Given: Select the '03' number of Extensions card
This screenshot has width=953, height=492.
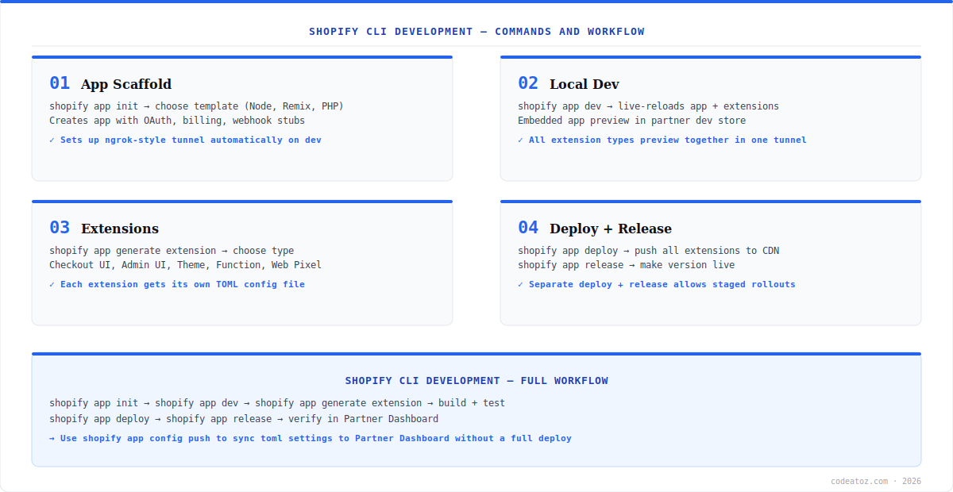Looking at the screenshot, I should (60, 228).
